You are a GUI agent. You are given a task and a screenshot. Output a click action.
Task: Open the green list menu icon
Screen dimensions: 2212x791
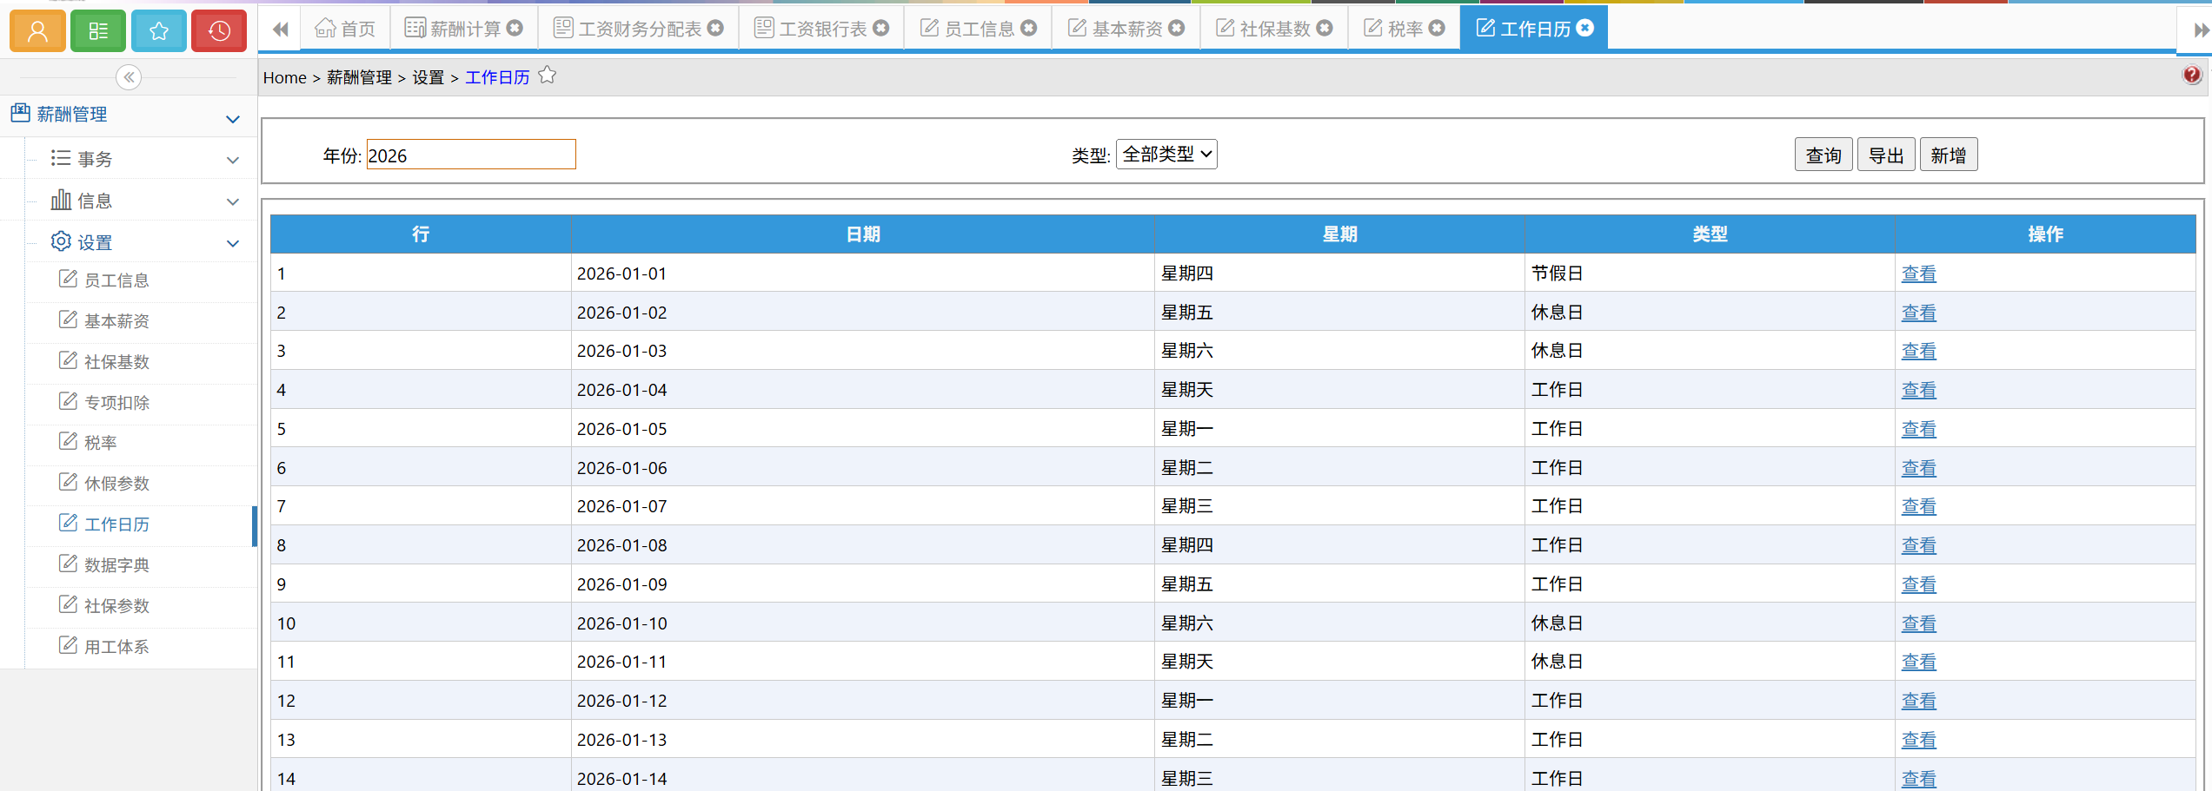[x=98, y=31]
